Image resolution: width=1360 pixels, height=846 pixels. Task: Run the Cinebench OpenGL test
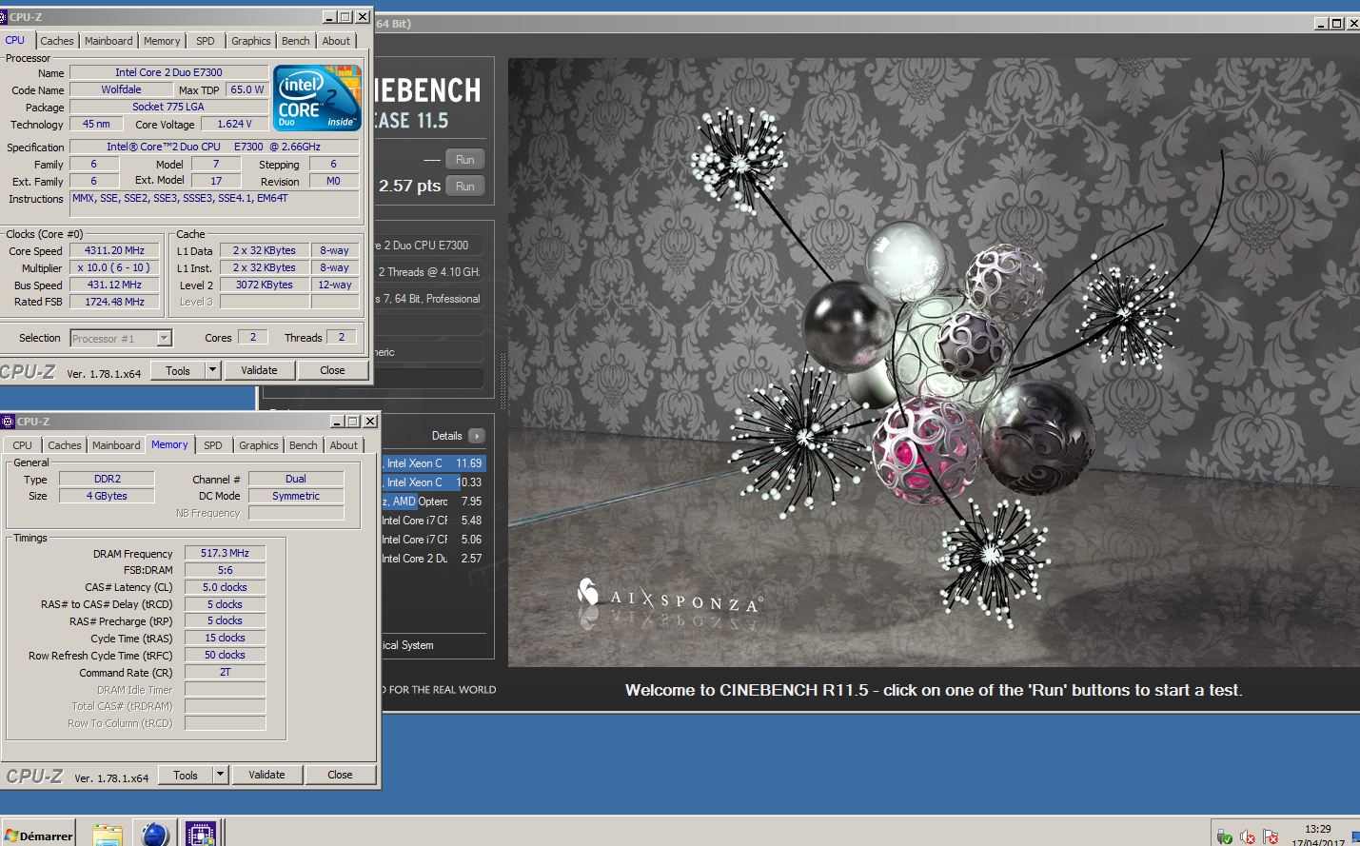(x=464, y=160)
